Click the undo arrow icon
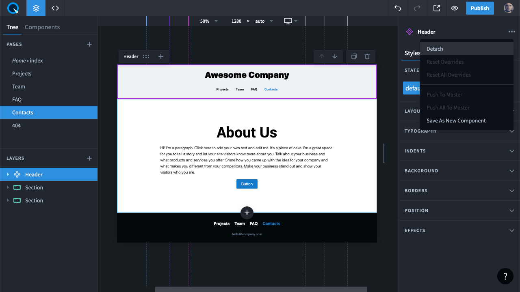Image resolution: width=520 pixels, height=292 pixels. pos(398,8)
